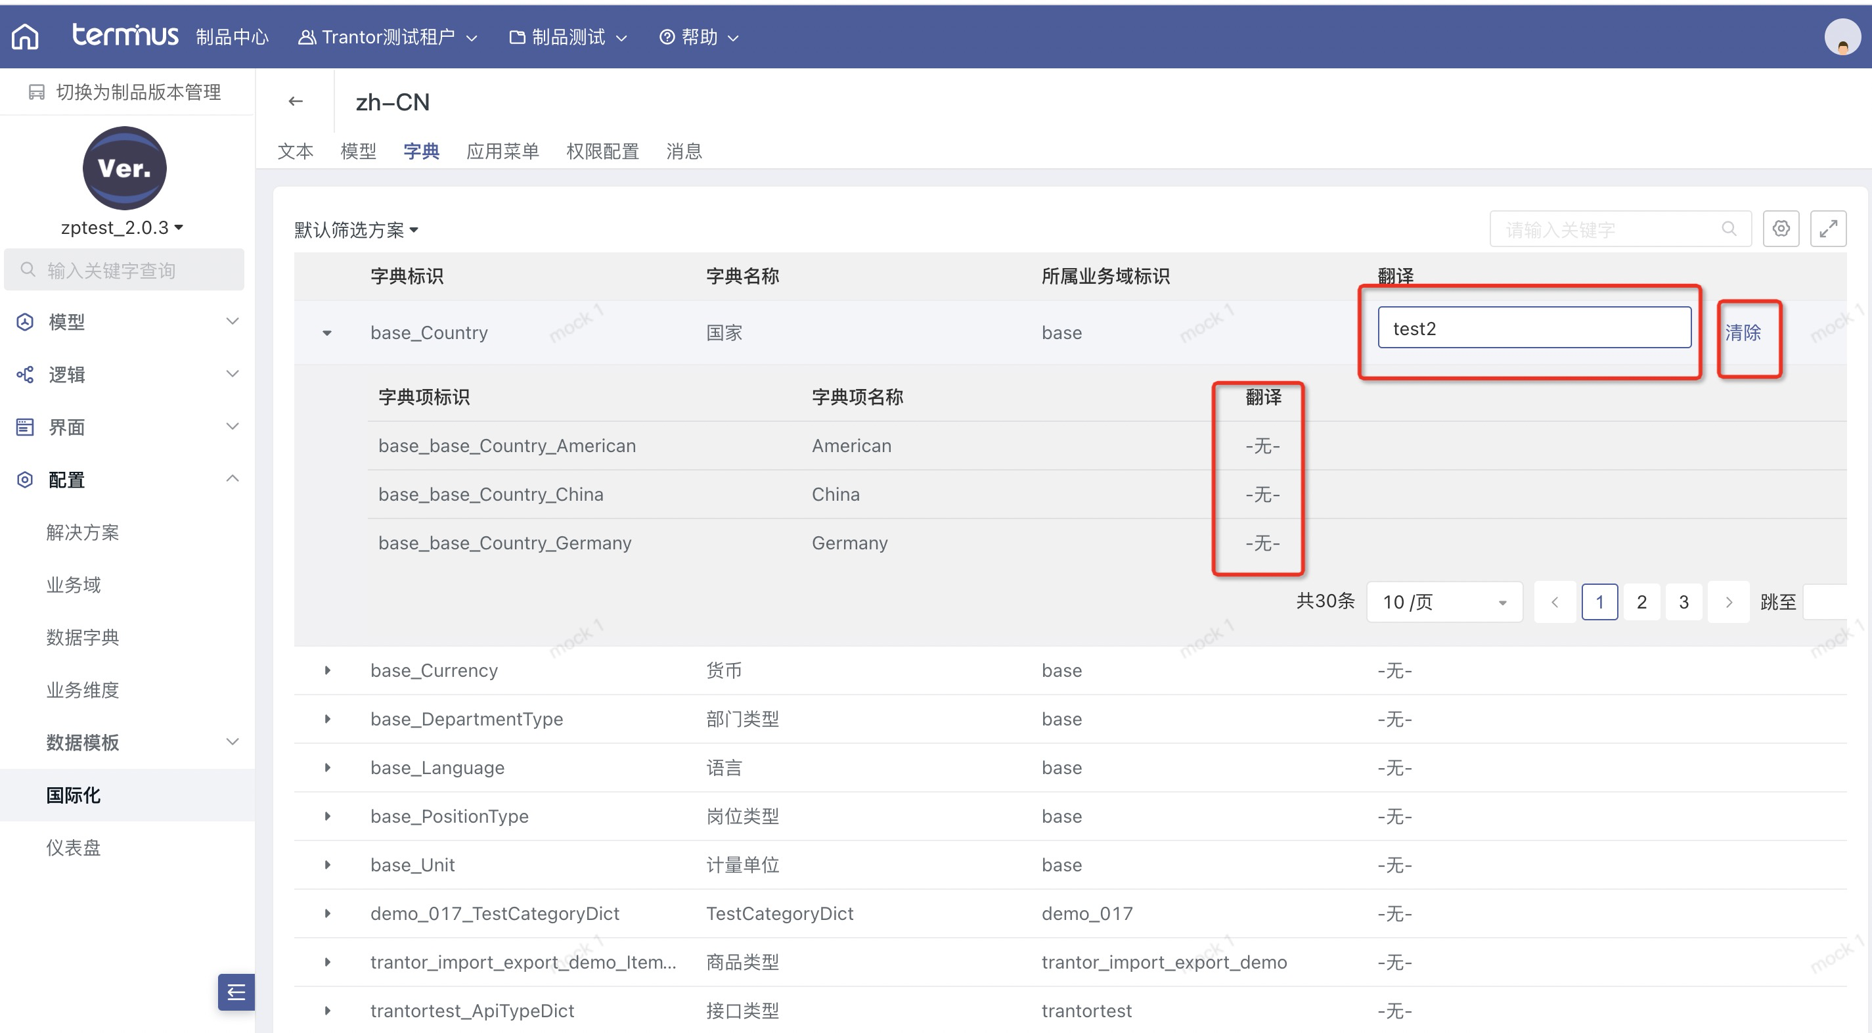Expand the demo_017_TestCategoryDict row
Screen dimensions: 1872x1033
(327, 914)
